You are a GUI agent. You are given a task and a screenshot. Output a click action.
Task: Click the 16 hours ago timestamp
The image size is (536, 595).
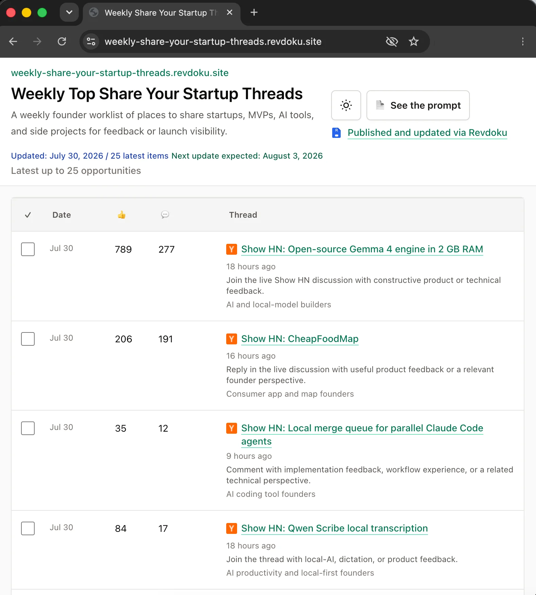tap(251, 356)
